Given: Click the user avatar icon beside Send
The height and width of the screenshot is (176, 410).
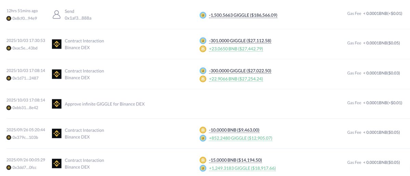Looking at the screenshot, I should click(57, 14).
